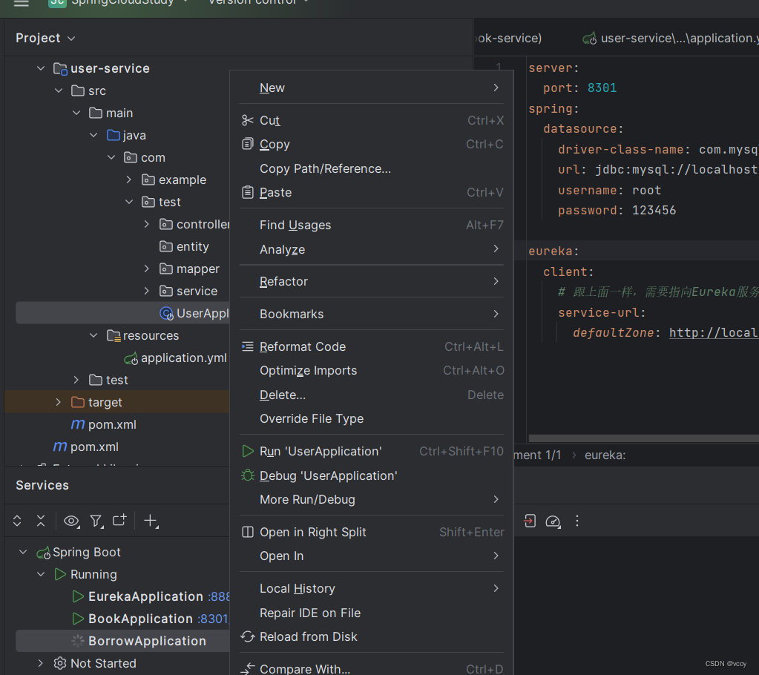This screenshot has width=759, height=675.
Task: Click the Compare With arrows icon
Action: click(x=247, y=669)
